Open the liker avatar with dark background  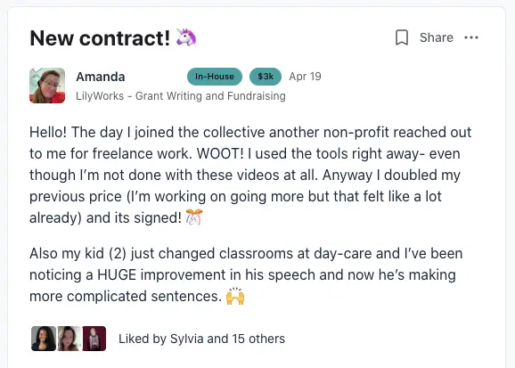(x=44, y=339)
